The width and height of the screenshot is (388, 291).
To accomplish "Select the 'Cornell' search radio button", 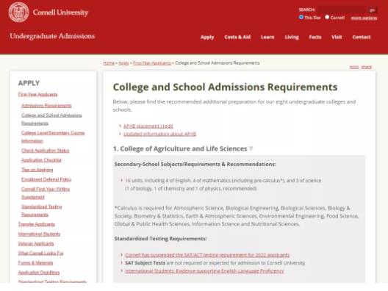I will [327, 18].
